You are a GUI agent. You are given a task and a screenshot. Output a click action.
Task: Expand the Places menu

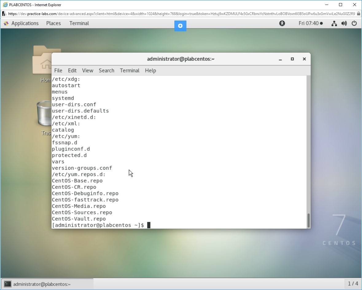[53, 23]
